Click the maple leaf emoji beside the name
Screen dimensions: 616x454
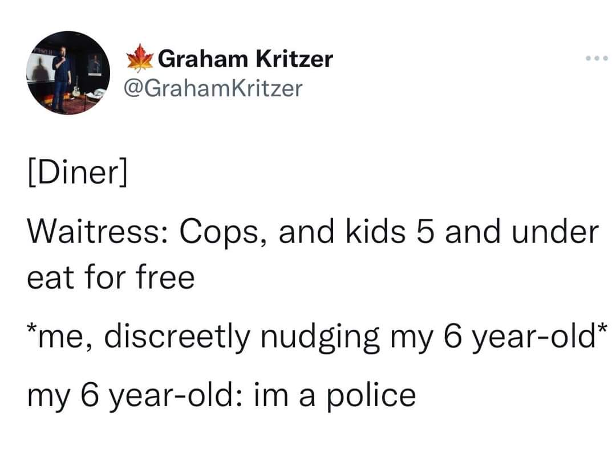140,58
